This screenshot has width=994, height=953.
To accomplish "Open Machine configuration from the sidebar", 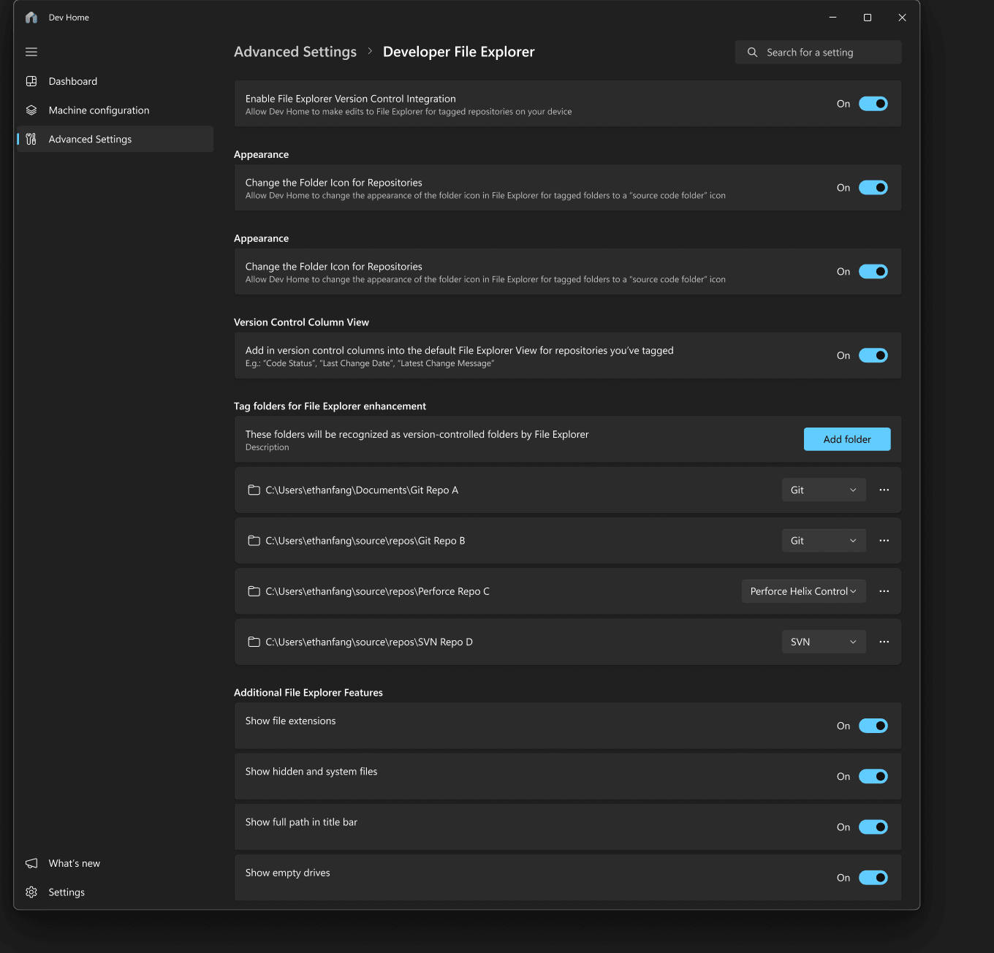I will 99,110.
